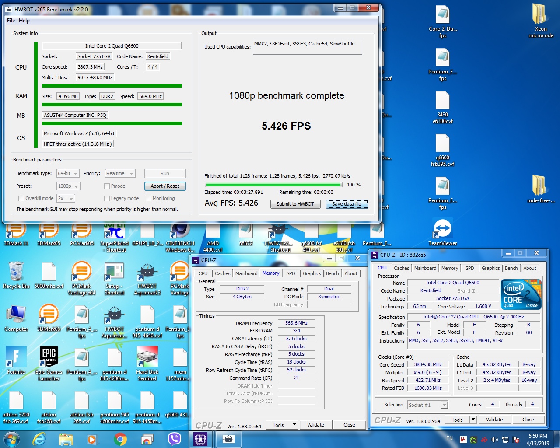Open the Computer desktop icon
Screen dimensions: 560x448
click(x=16, y=318)
